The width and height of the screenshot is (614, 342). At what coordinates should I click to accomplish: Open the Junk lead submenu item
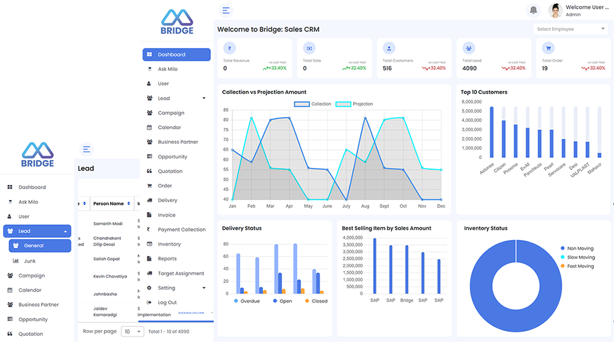(29, 261)
